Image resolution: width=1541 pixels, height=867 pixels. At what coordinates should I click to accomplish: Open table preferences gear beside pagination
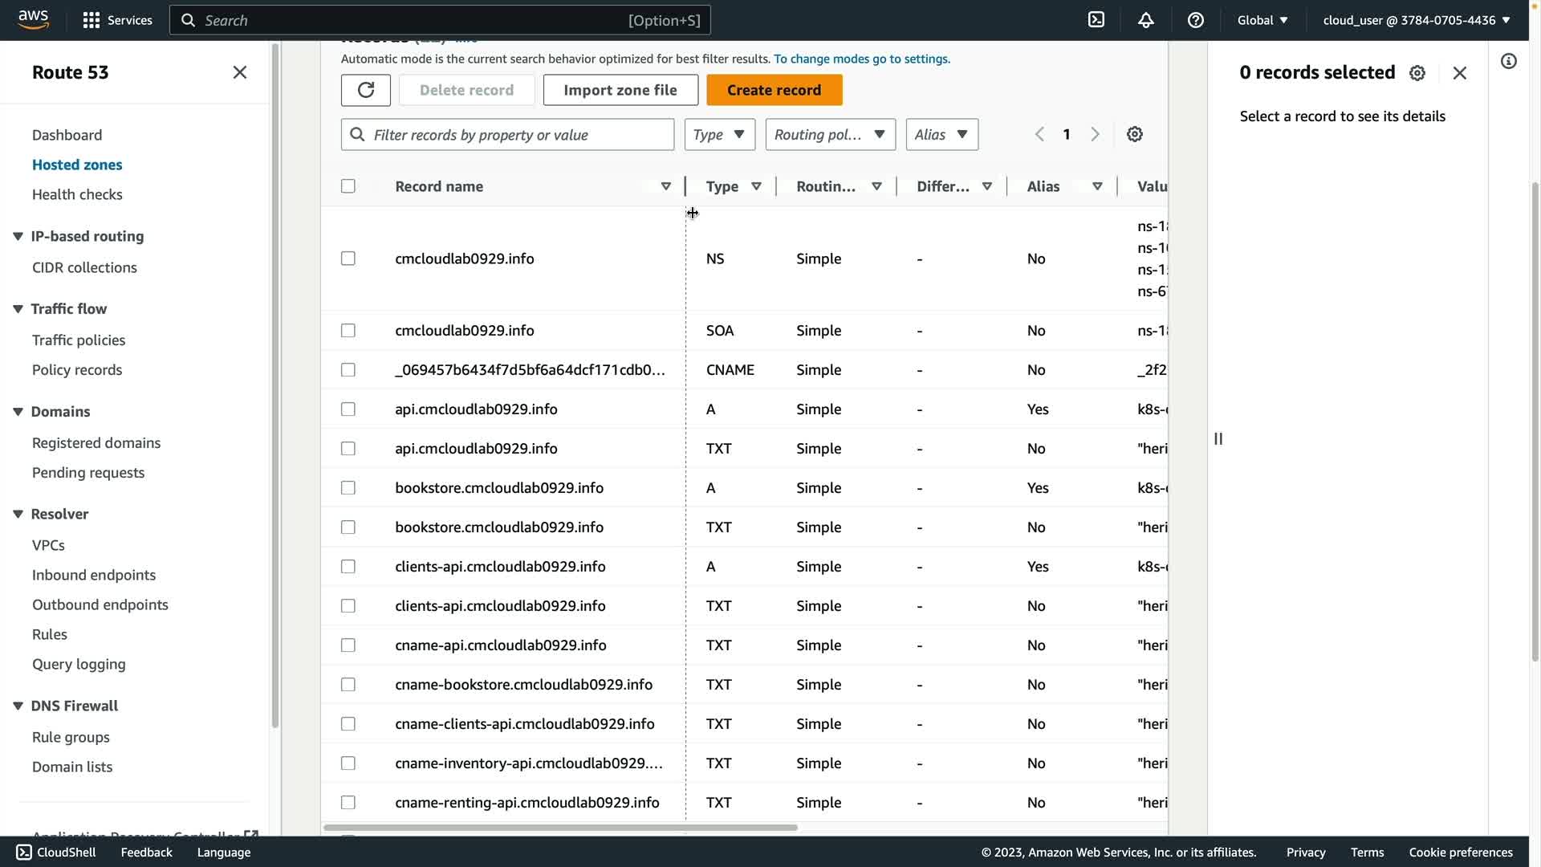pyautogui.click(x=1135, y=135)
